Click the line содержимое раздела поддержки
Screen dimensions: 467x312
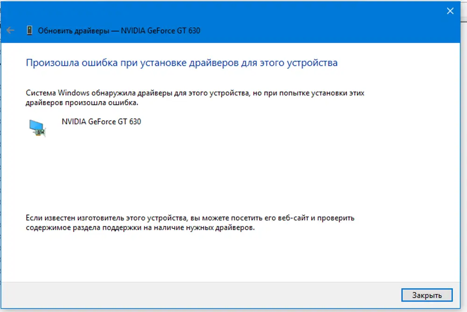coord(140,228)
